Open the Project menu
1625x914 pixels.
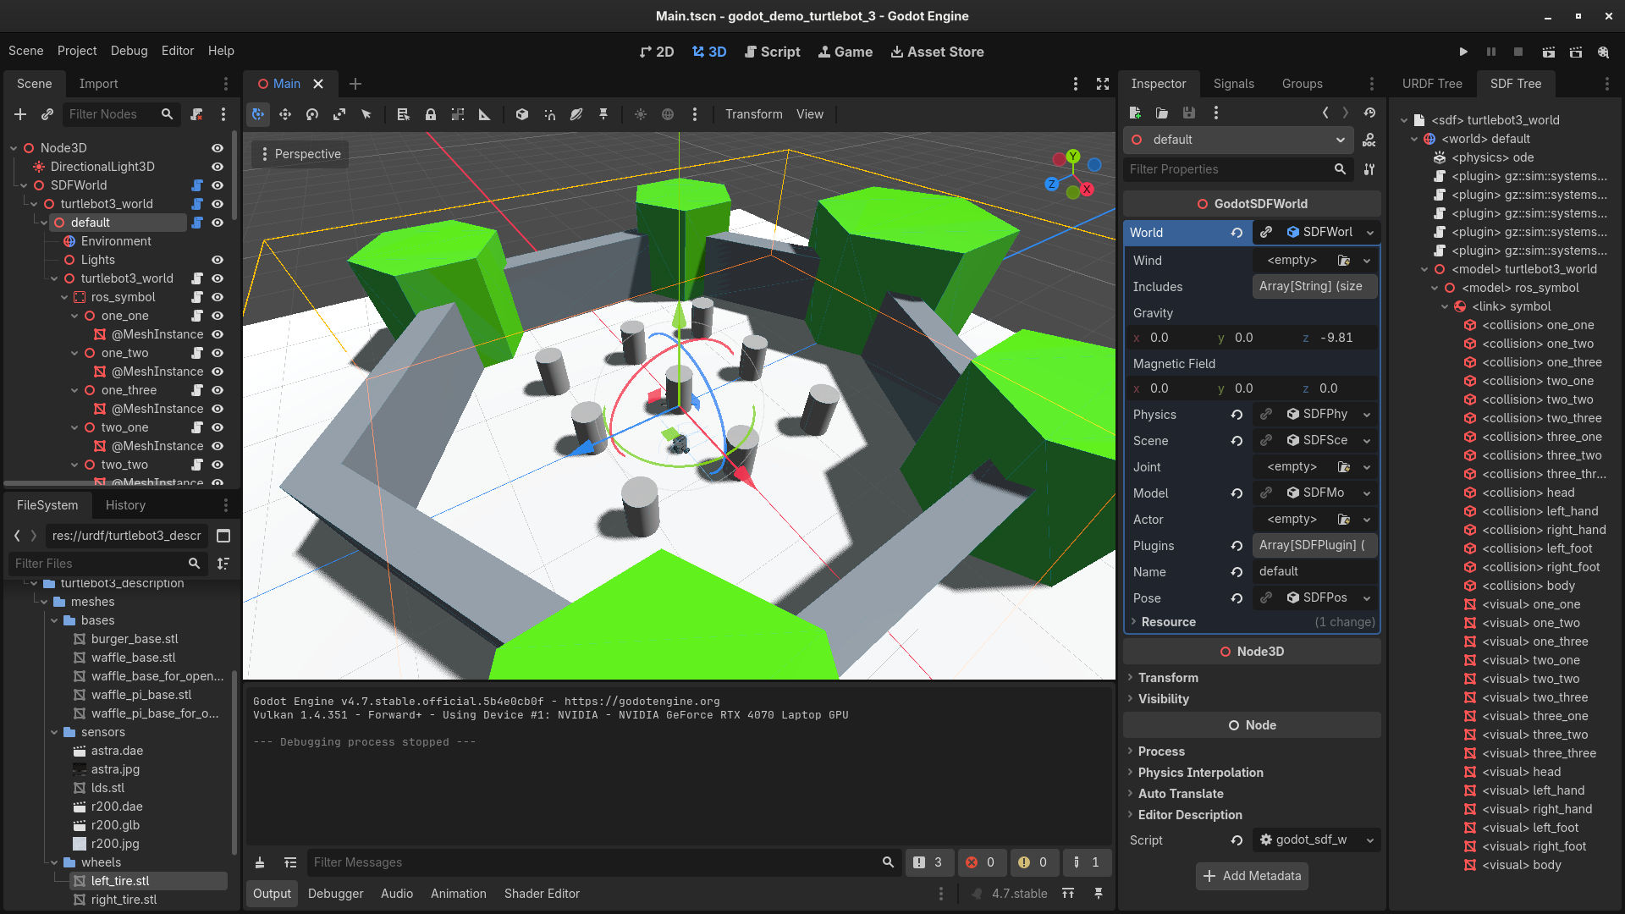(x=77, y=51)
